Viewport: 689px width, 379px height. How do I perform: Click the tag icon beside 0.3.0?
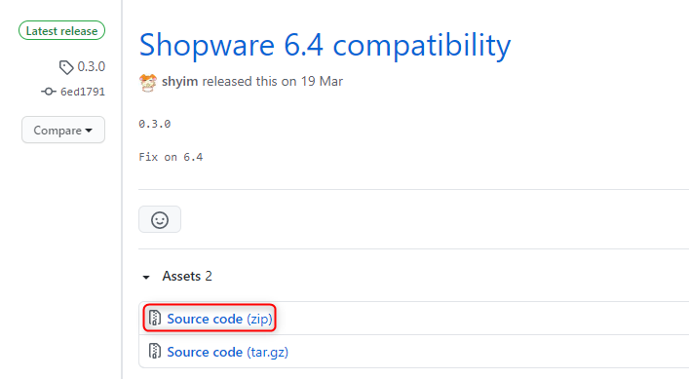pyautogui.click(x=66, y=67)
